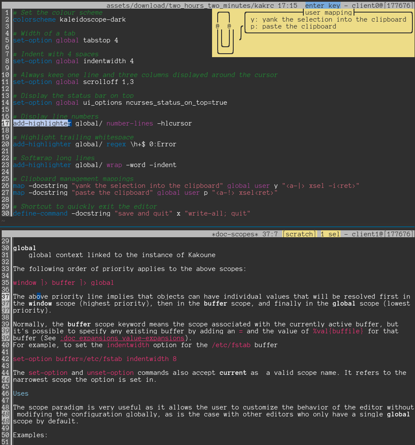Click the client0@[177676] label
Viewport: 415px width, 445px height.
381,6
